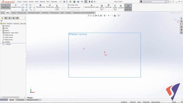Toggle Rychlá skica rapid sketch

115,7
